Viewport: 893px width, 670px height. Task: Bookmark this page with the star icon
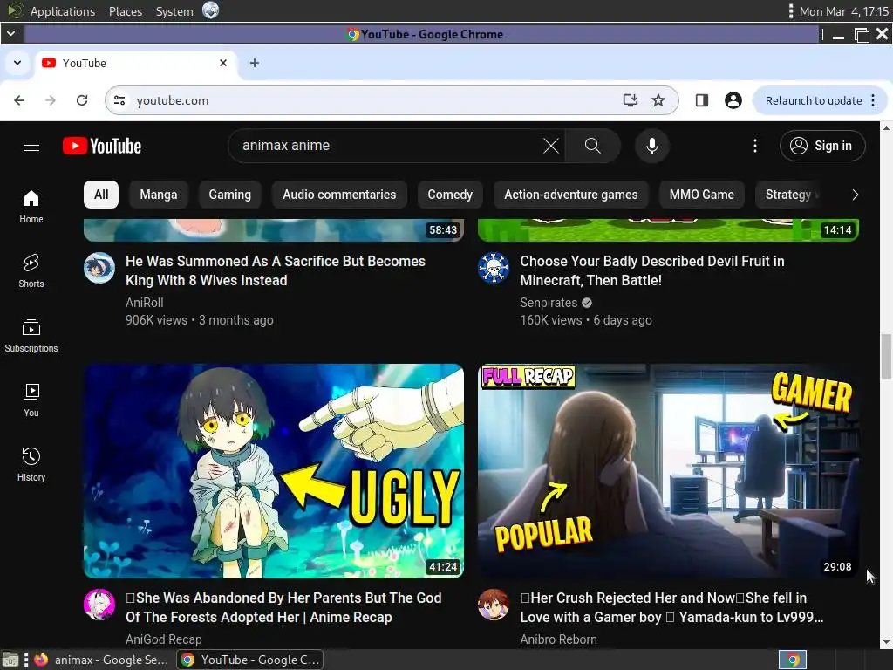[658, 101]
